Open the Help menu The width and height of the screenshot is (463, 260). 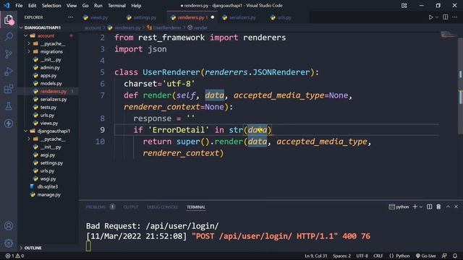click(x=136, y=6)
